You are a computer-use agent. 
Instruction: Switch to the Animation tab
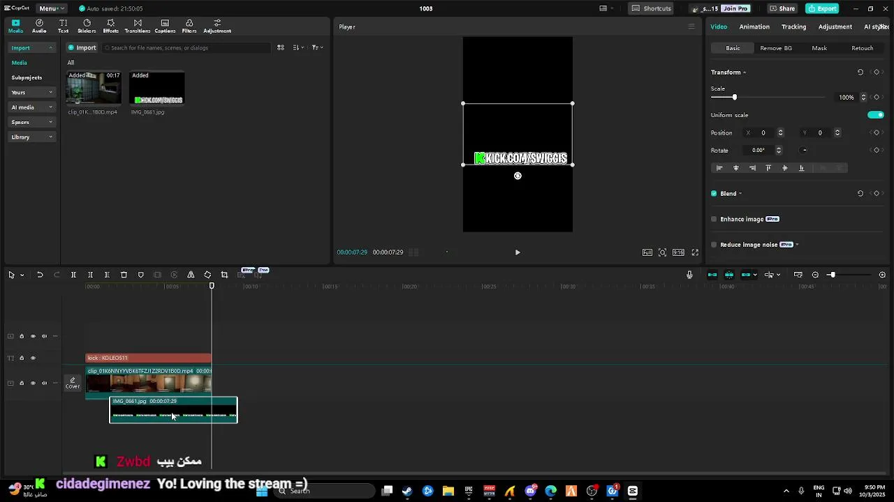[x=754, y=26]
